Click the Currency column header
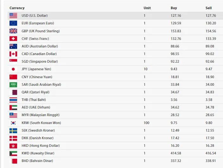Viewport: 223px width, 168px height. click(x=17, y=8)
